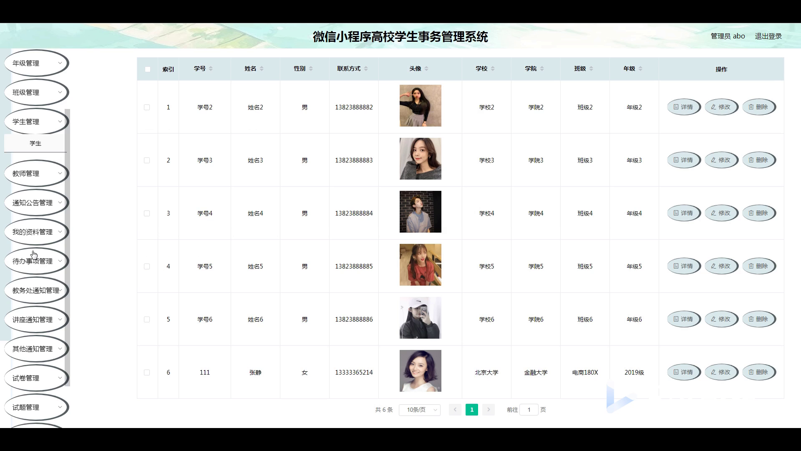Click 管理员 abo account label
This screenshot has width=801, height=451.
[x=728, y=36]
